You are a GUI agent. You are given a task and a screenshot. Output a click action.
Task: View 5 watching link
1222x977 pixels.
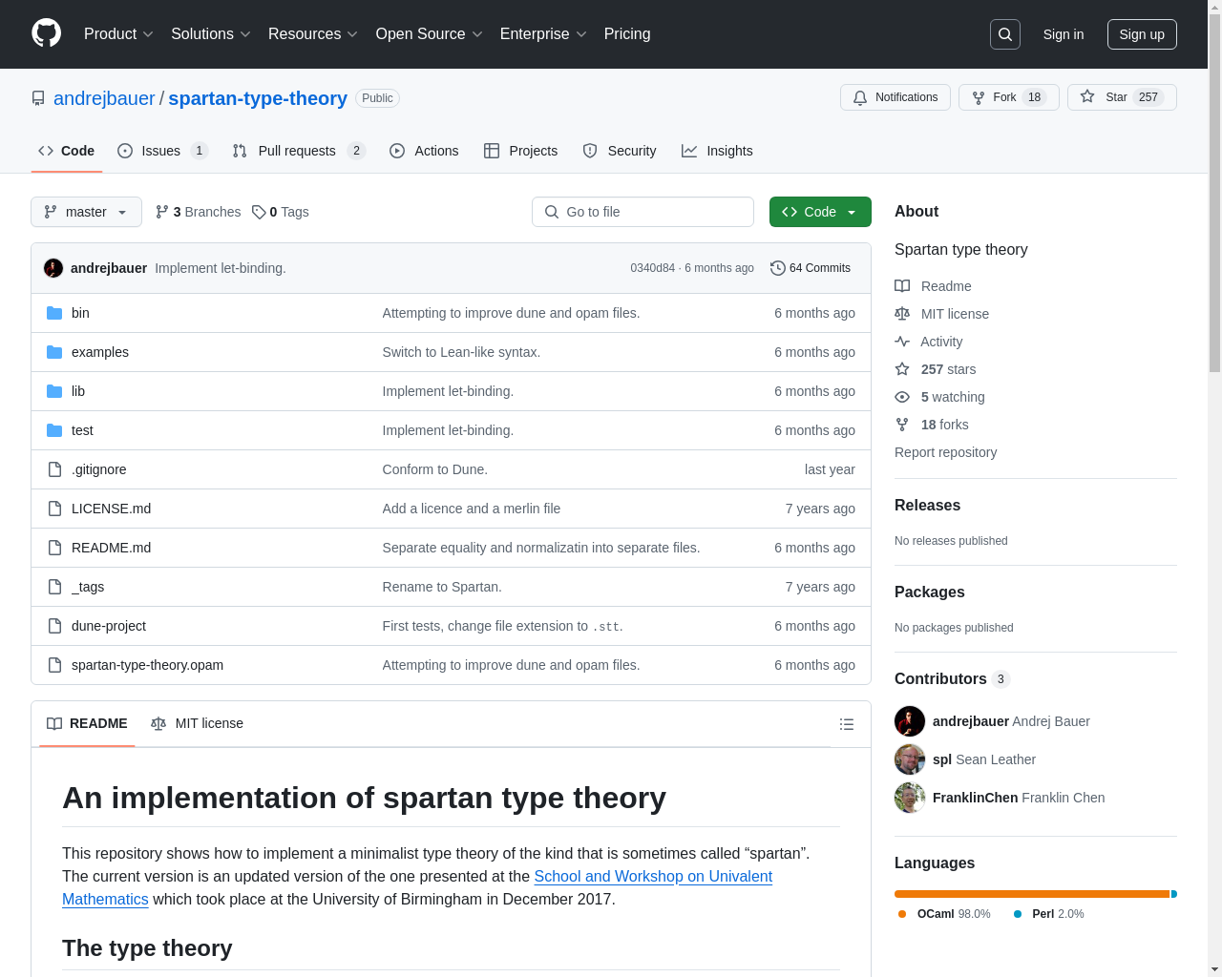click(x=940, y=397)
